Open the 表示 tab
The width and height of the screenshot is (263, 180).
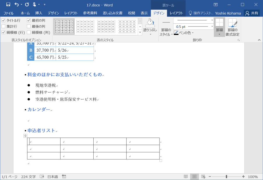coord(144,13)
